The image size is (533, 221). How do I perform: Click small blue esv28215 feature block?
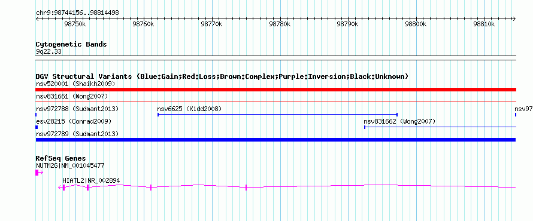point(37,127)
